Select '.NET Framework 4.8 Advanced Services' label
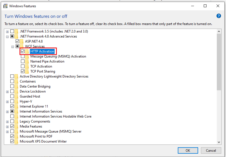The width and height of the screenshot is (226, 157). pyautogui.click(x=48, y=36)
